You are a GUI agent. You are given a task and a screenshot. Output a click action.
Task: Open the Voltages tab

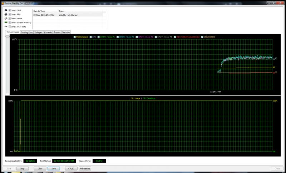click(38, 33)
